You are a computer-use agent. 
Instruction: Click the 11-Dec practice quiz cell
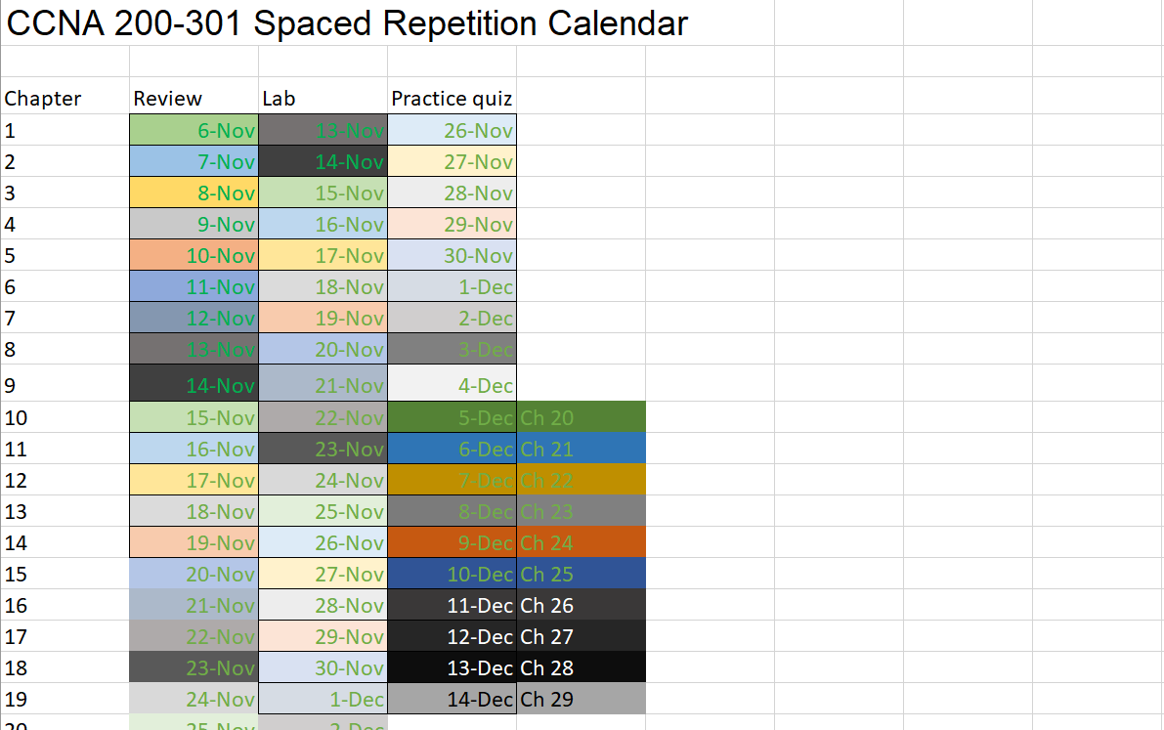pos(452,605)
